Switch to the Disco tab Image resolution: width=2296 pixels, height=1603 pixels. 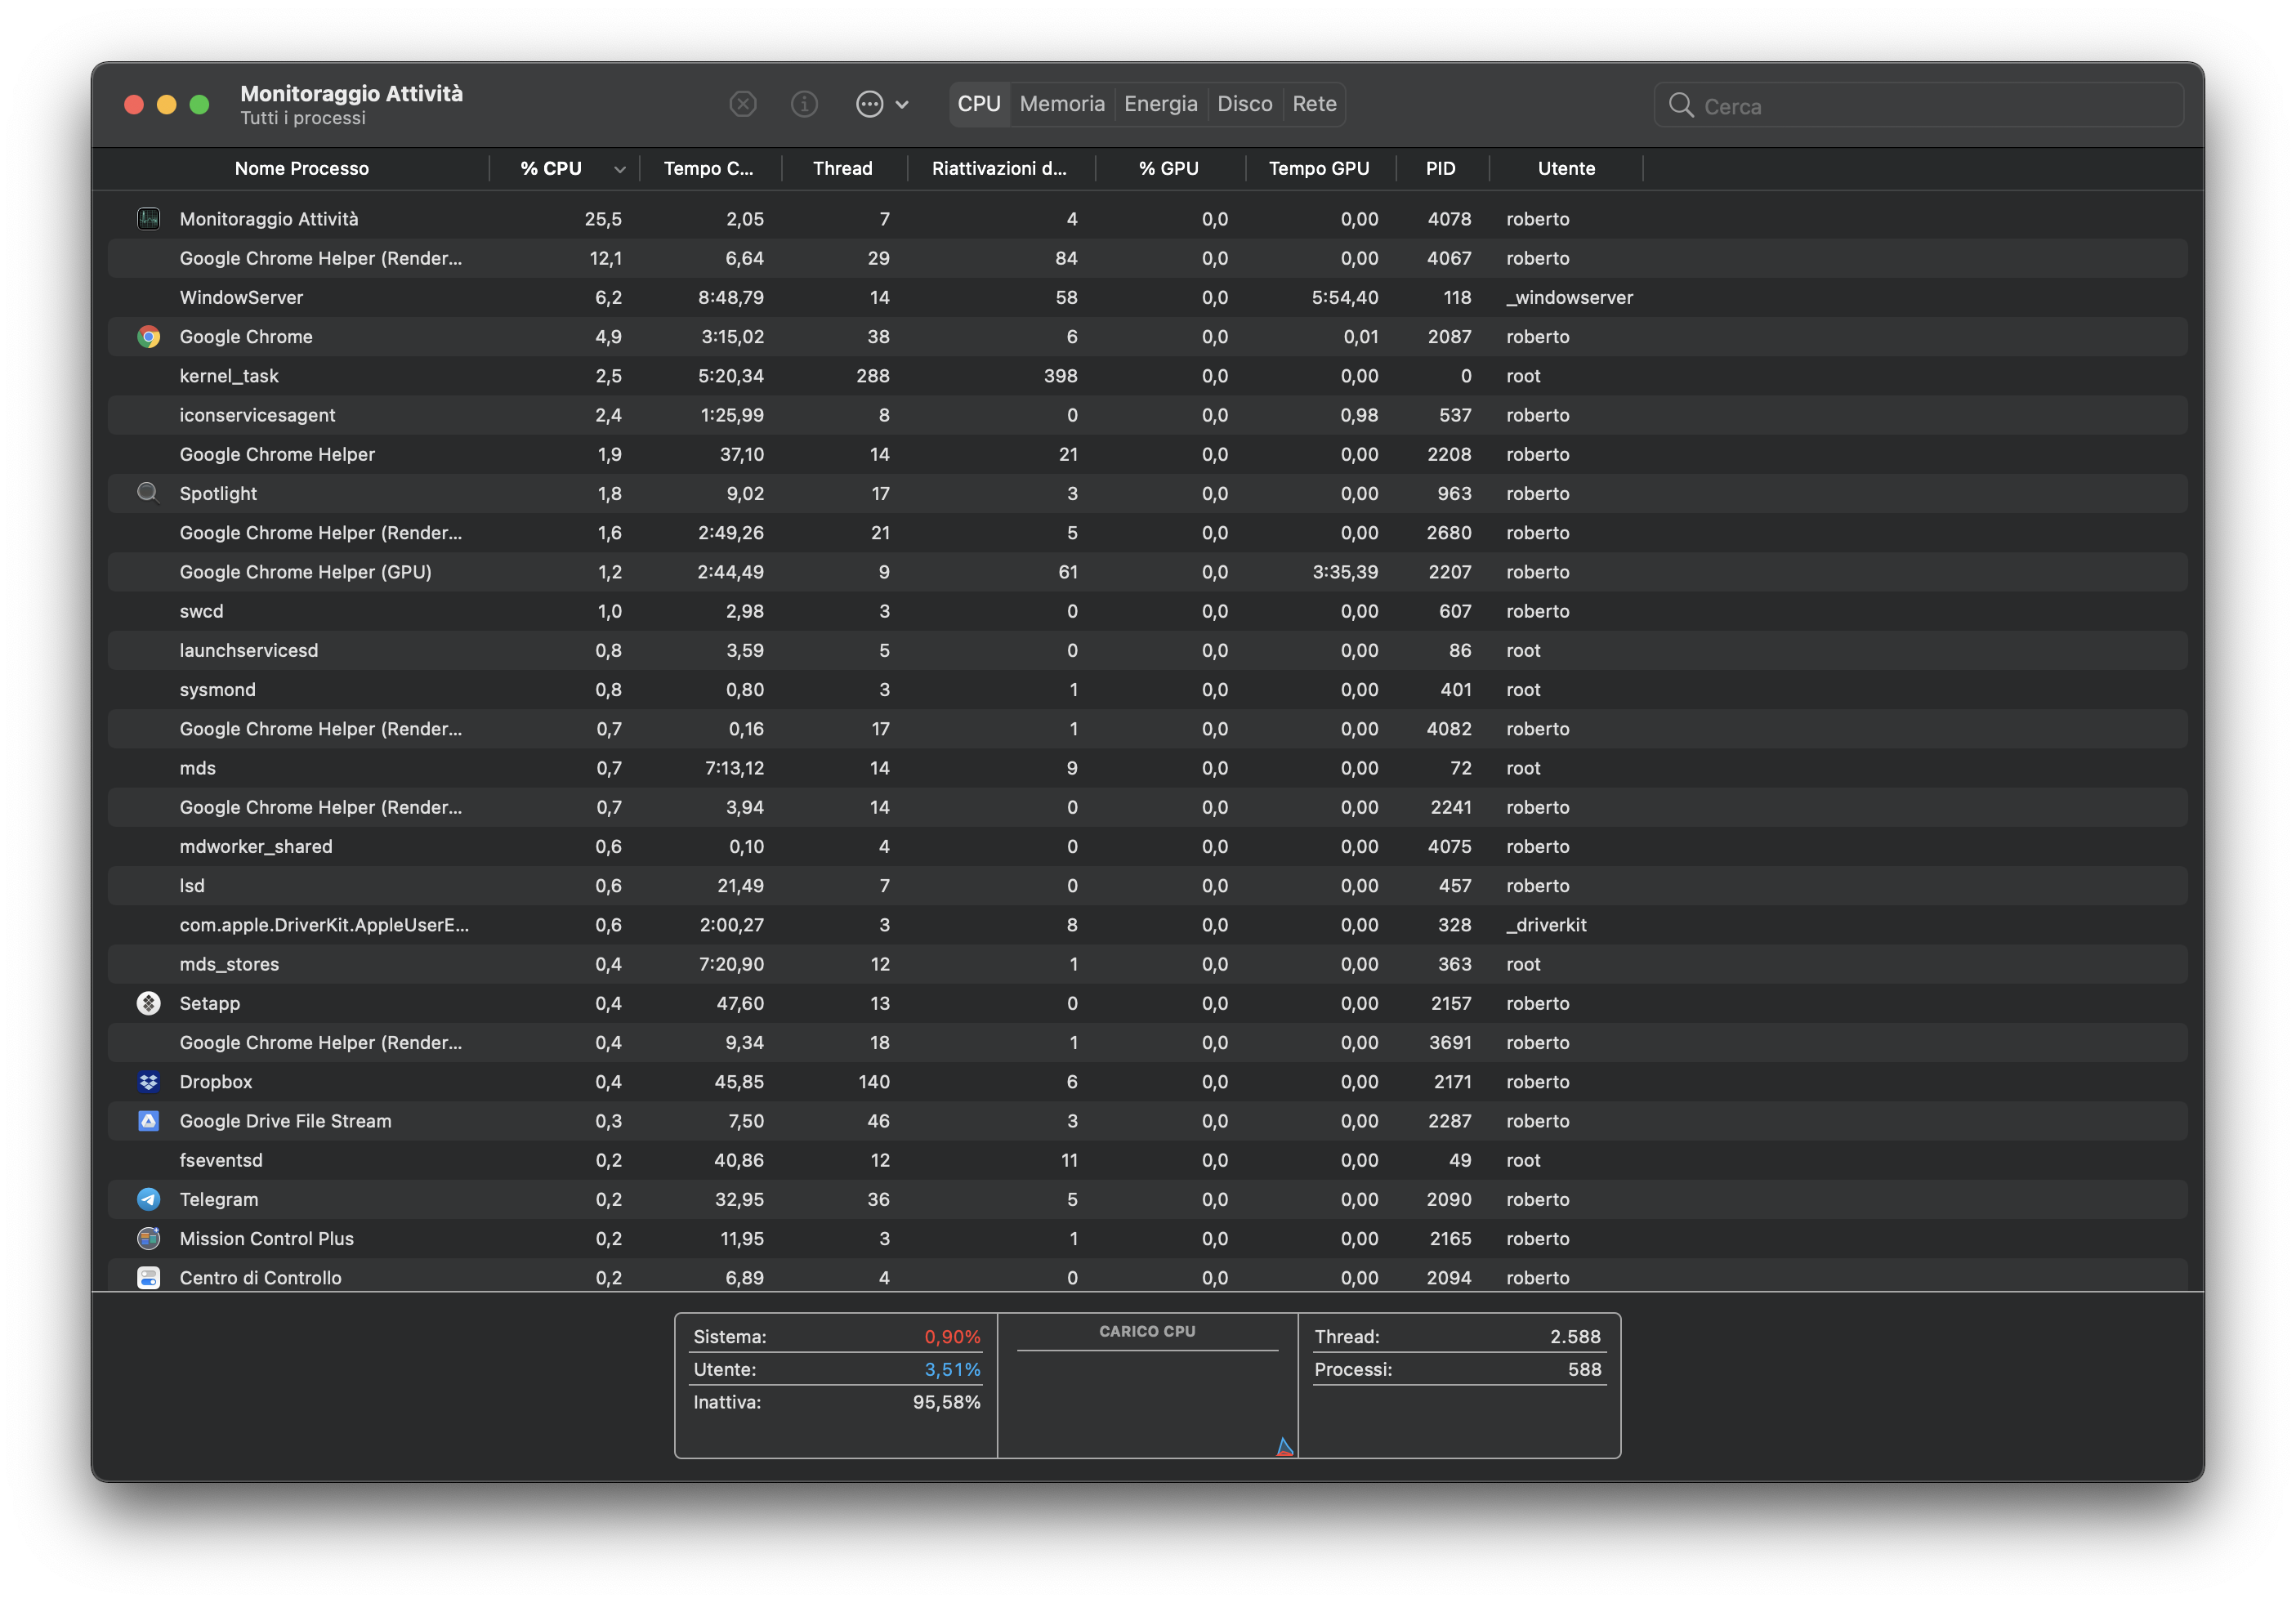1244,104
